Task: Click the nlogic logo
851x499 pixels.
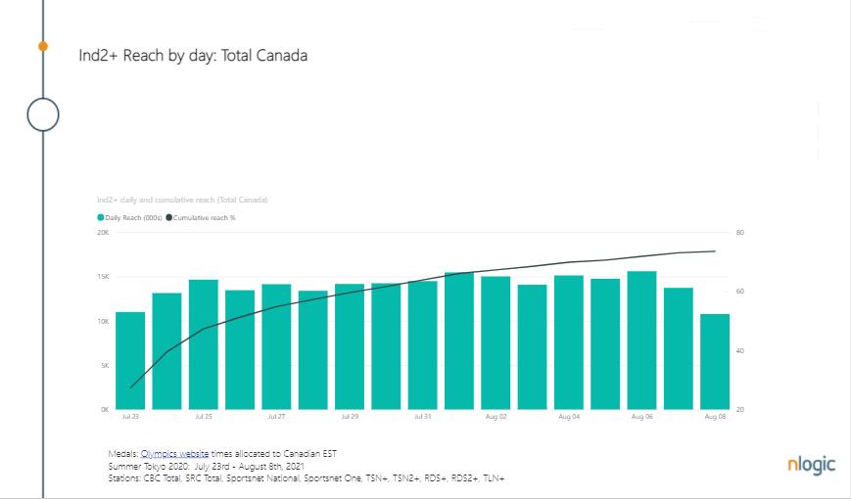Action: (x=811, y=465)
